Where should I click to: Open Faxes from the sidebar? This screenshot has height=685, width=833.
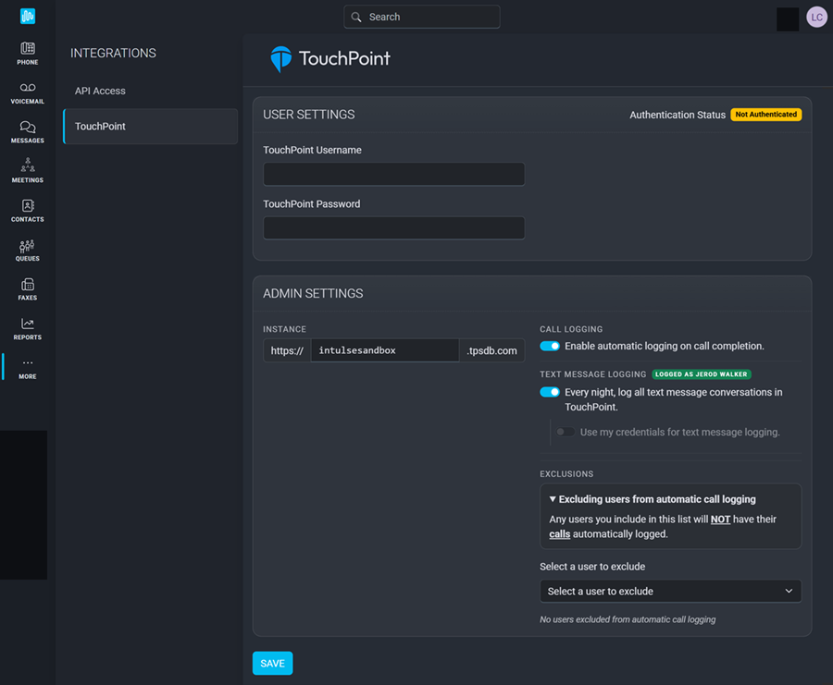(x=28, y=289)
